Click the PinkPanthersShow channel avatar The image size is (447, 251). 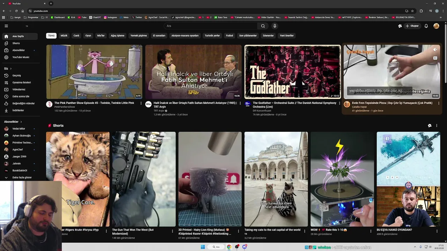click(x=49, y=104)
